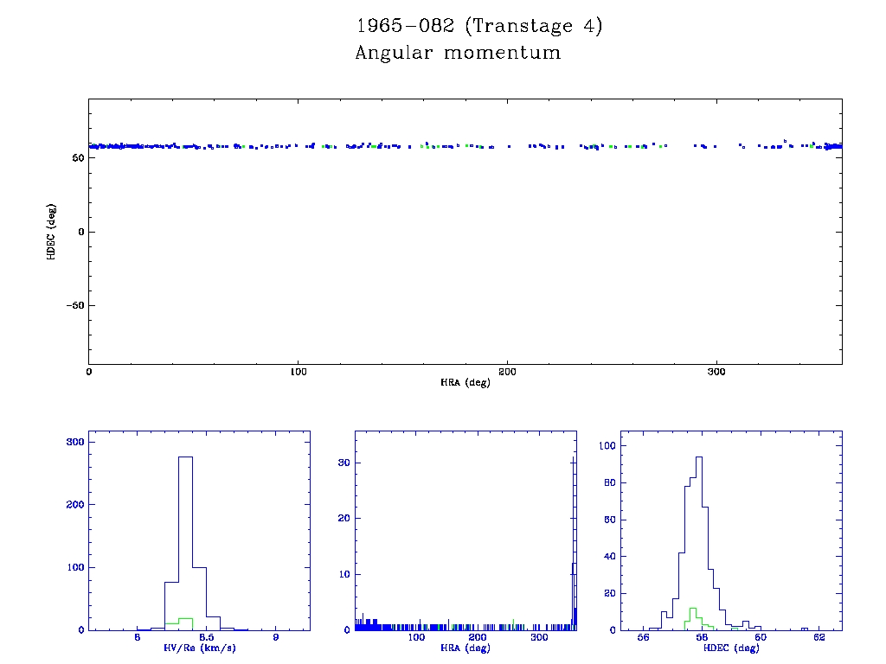Click the title "1965-082 (Transtage 4)"
This screenshot has height=664, width=886.
coord(479,26)
